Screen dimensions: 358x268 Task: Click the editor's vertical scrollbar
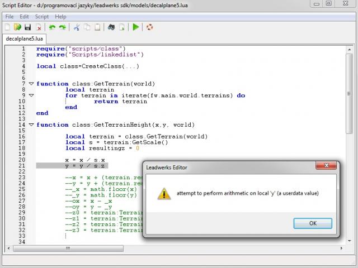pyautogui.click(x=350, y=112)
